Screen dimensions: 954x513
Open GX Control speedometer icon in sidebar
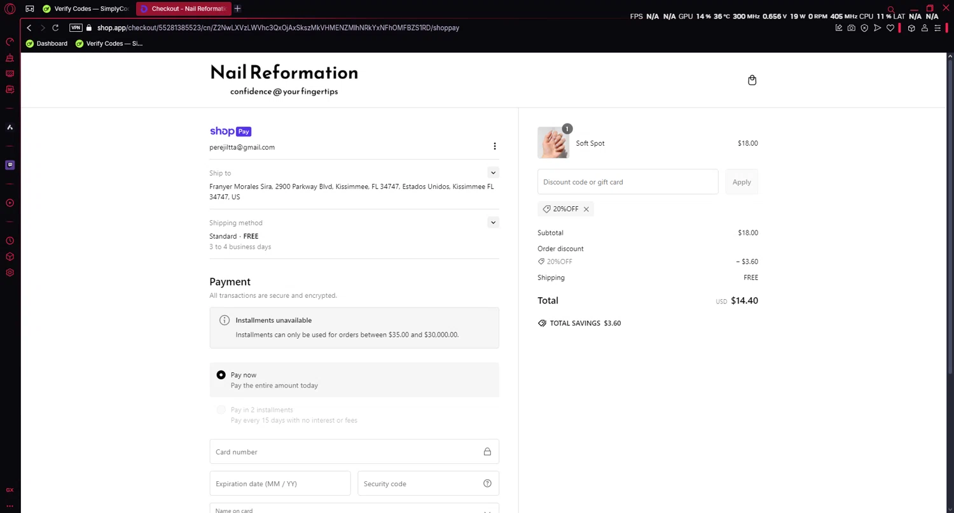tap(10, 42)
